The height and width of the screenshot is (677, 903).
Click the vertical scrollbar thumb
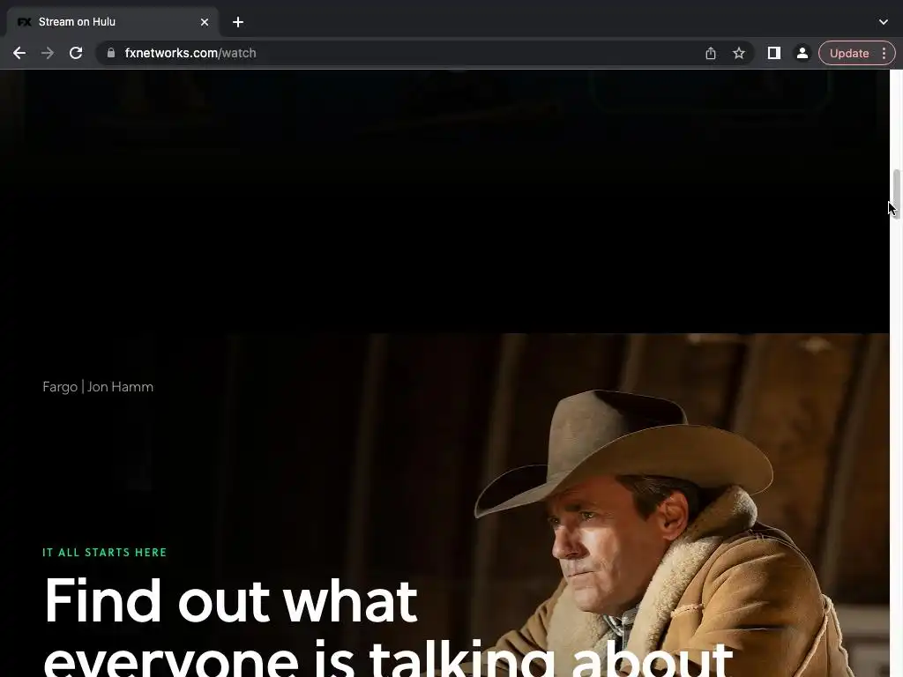tap(896, 194)
